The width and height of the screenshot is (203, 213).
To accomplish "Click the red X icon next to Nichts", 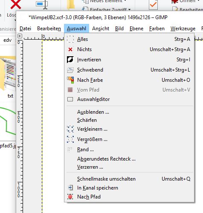I will (70, 49).
